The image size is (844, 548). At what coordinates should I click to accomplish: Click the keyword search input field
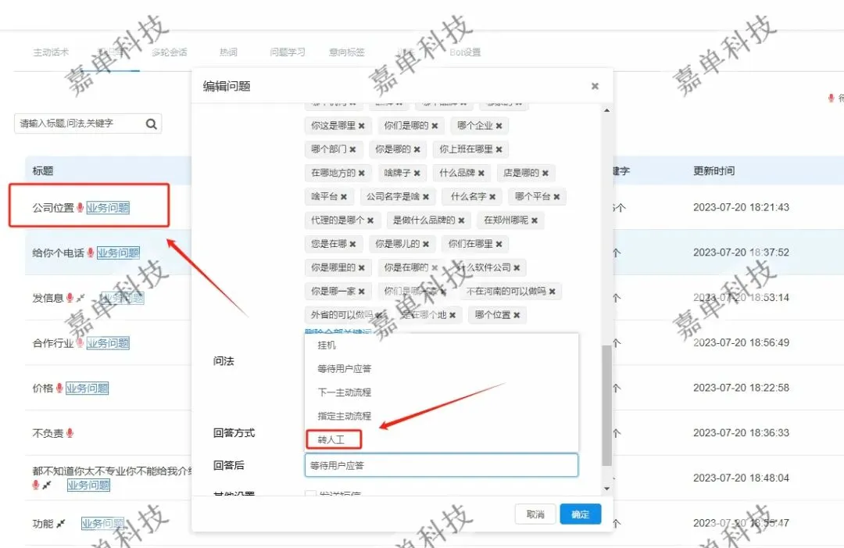(x=78, y=123)
